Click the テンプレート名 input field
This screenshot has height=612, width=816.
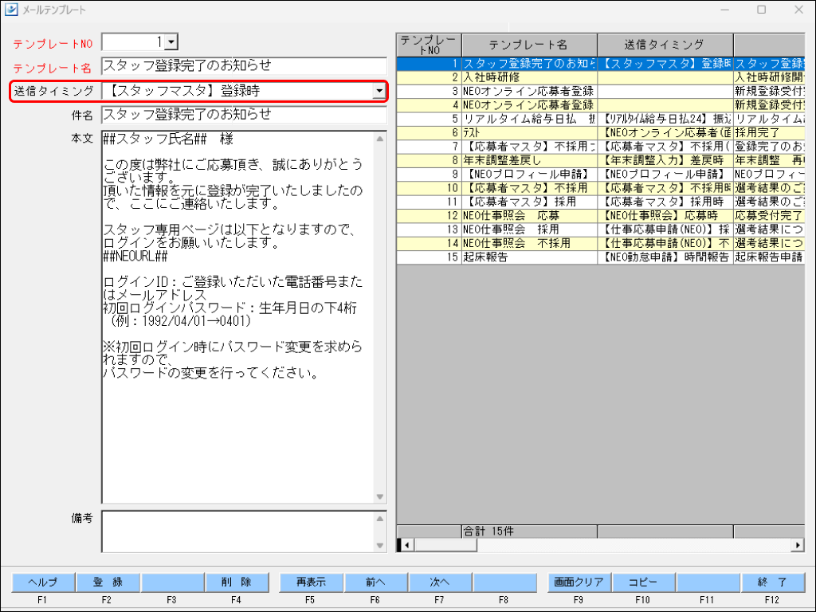[x=244, y=66]
